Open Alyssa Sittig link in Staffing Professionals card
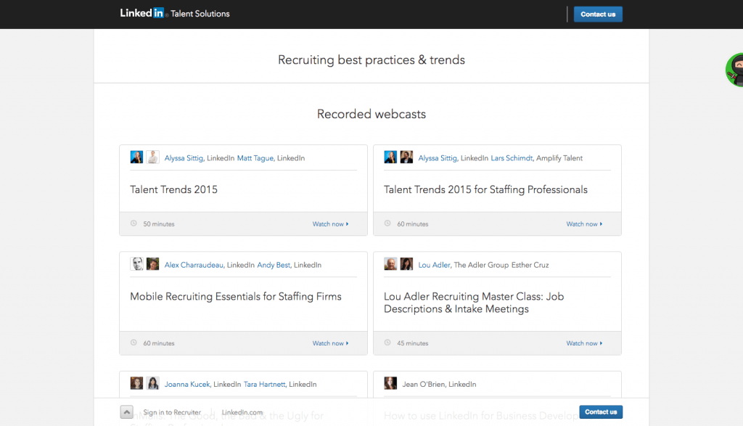This screenshot has width=743, height=426. (x=438, y=158)
